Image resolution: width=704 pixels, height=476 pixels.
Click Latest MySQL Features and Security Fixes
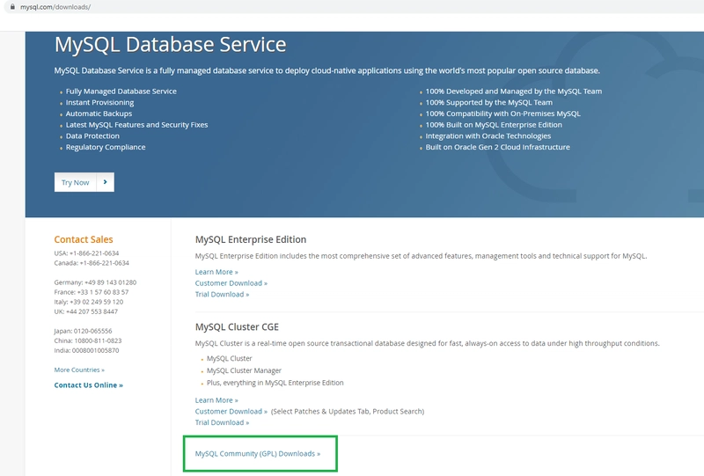tap(137, 125)
